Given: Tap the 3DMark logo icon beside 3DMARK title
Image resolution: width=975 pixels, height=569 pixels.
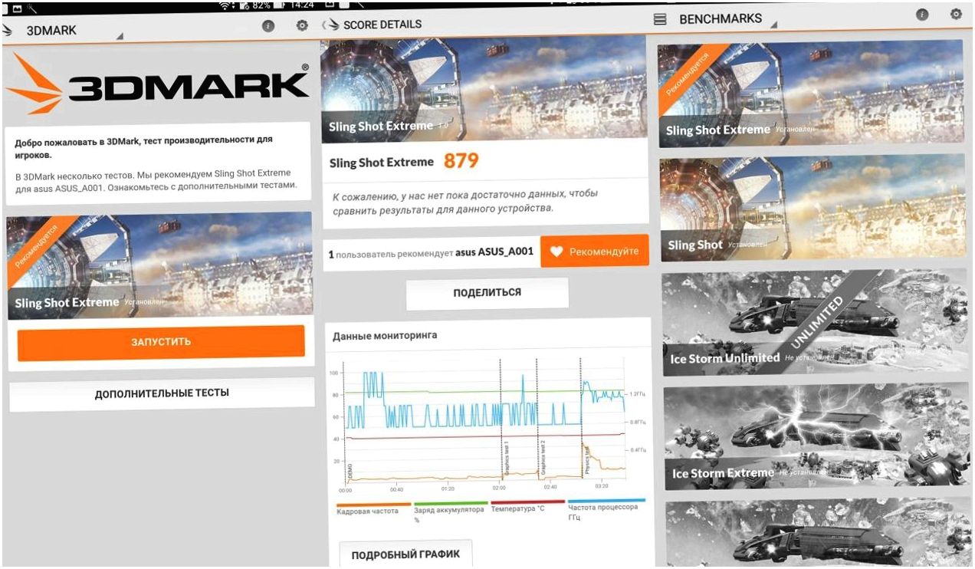Looking at the screenshot, I should coord(7,31).
